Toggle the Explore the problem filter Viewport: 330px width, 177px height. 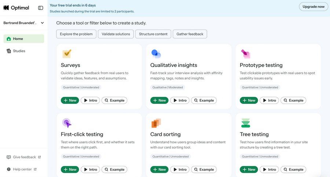(76, 34)
